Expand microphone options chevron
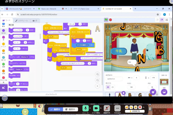Image resolution: width=173 pixels, height=115 pixels. click(x=90, y=108)
